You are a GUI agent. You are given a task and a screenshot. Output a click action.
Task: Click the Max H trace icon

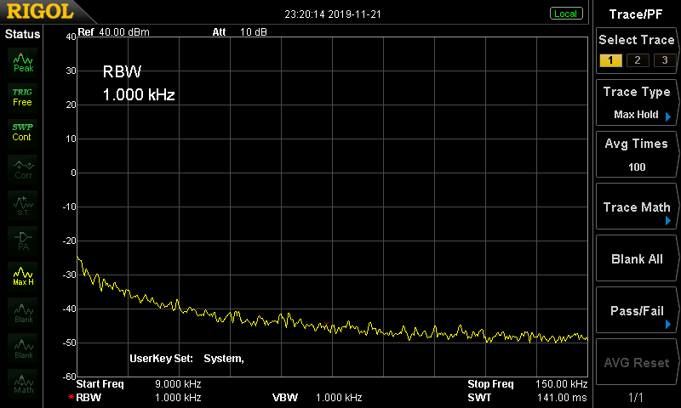coord(23,275)
